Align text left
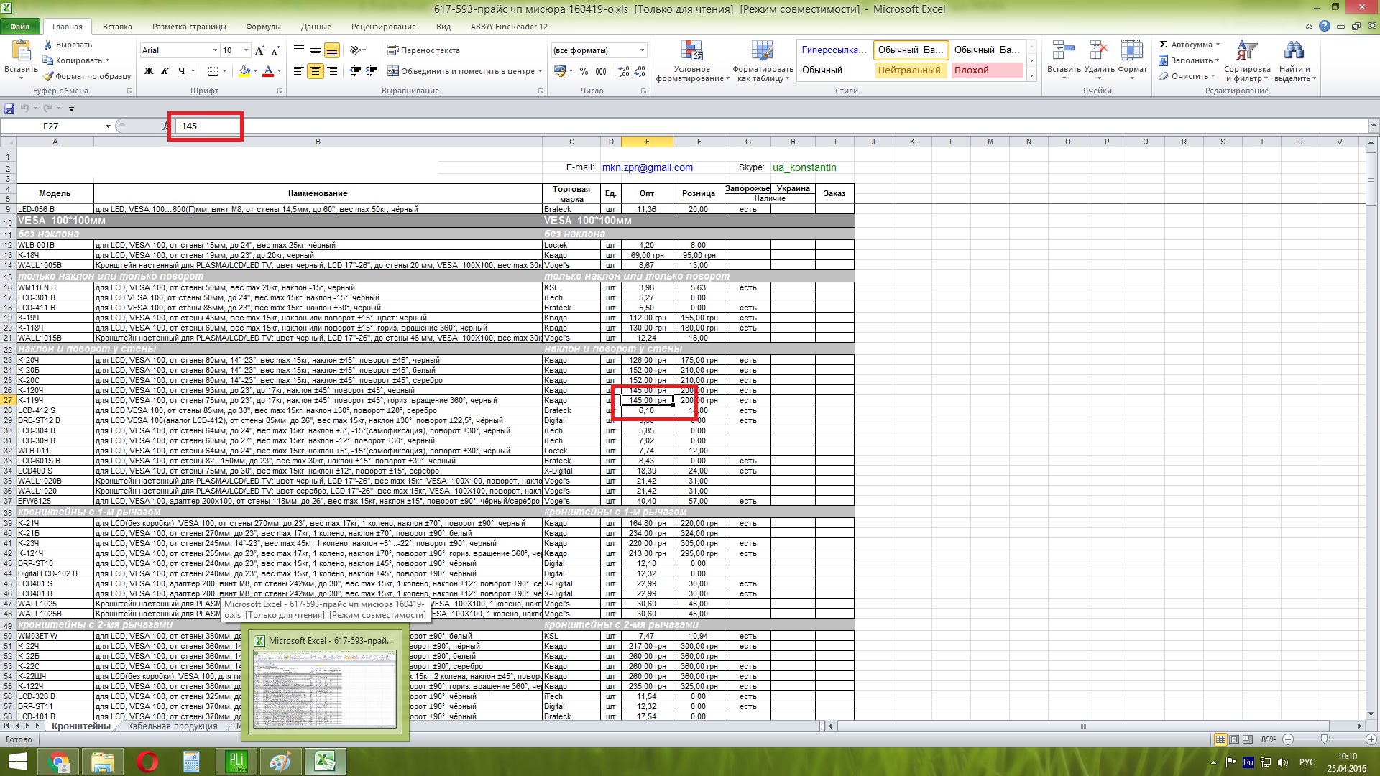This screenshot has height=776, width=1380. (299, 71)
